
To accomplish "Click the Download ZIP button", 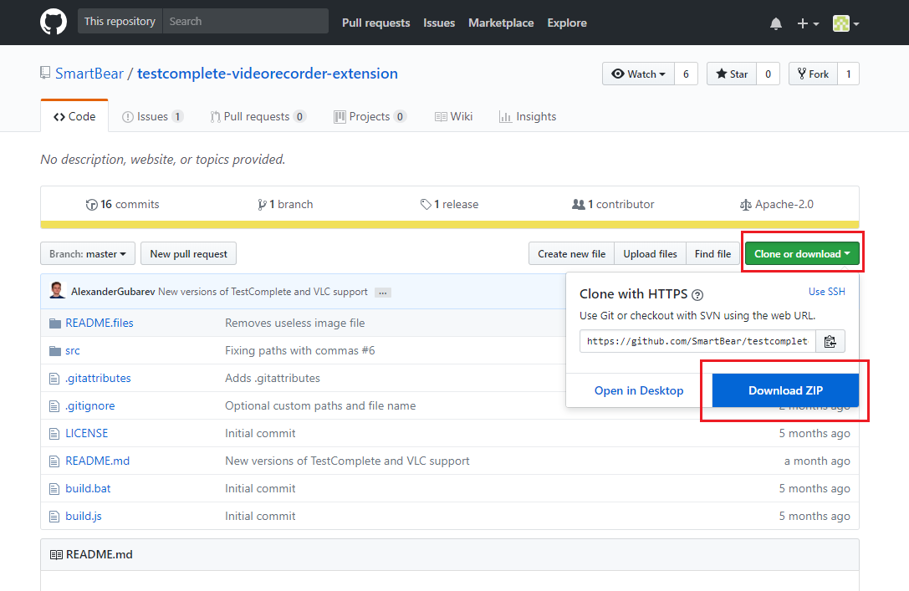I will coord(785,390).
